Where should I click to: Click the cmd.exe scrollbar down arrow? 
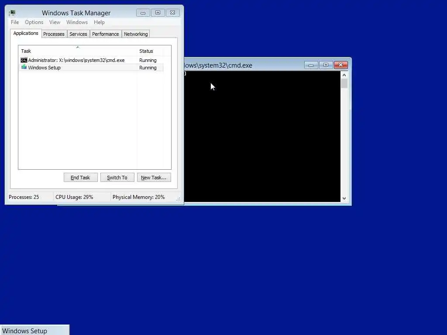(x=344, y=198)
